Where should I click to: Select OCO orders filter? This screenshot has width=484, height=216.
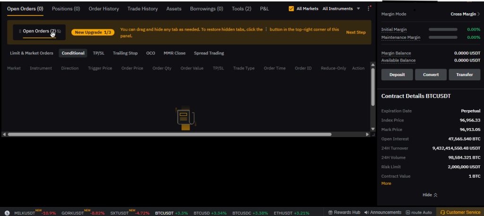tap(151, 53)
